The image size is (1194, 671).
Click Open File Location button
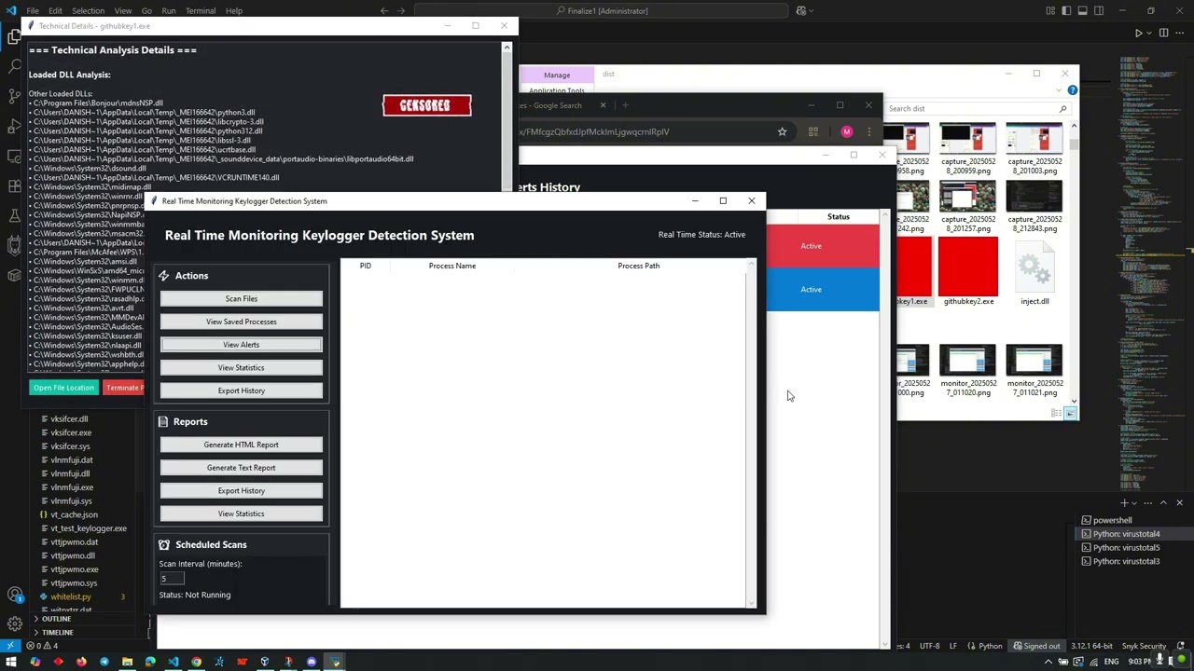[x=63, y=388]
